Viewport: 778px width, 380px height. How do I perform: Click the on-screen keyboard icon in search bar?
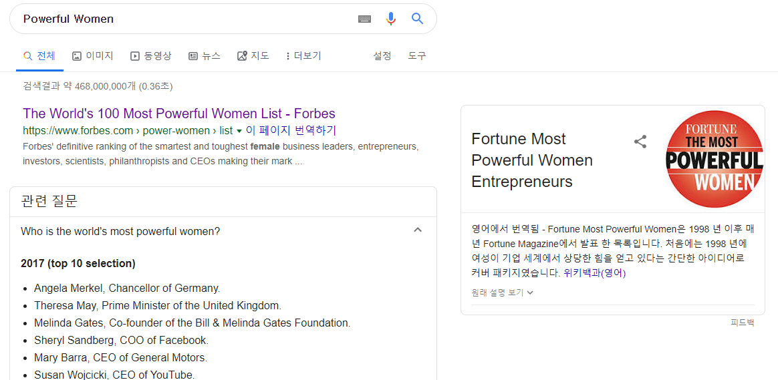coord(364,19)
